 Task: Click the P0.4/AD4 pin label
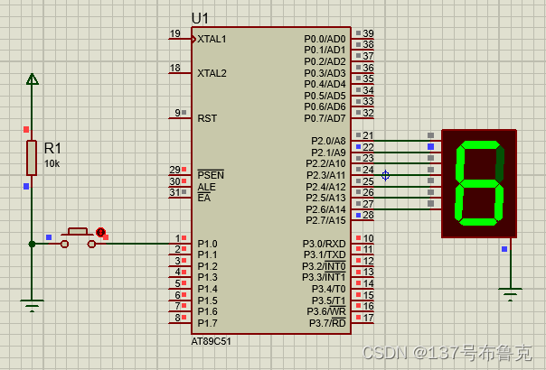coord(325,84)
